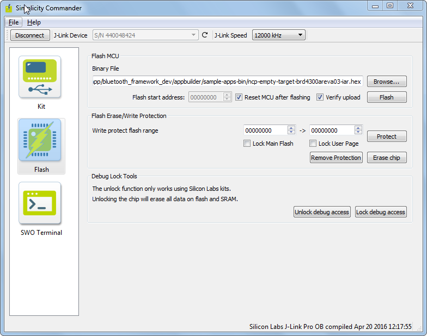Click the write protect range start address field
The width and height of the screenshot is (427, 336).
(x=265, y=130)
